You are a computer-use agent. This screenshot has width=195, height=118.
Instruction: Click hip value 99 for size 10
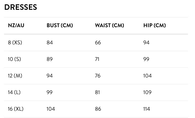[146, 59]
